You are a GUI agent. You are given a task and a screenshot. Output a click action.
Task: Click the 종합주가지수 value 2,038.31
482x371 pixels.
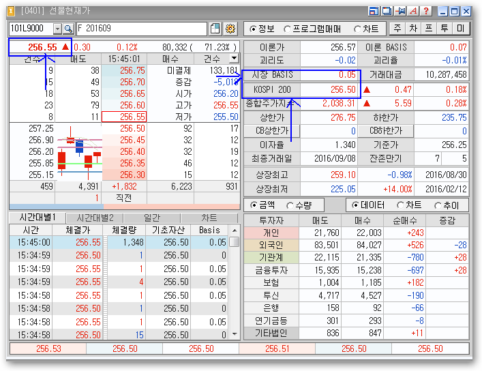tap(338, 103)
